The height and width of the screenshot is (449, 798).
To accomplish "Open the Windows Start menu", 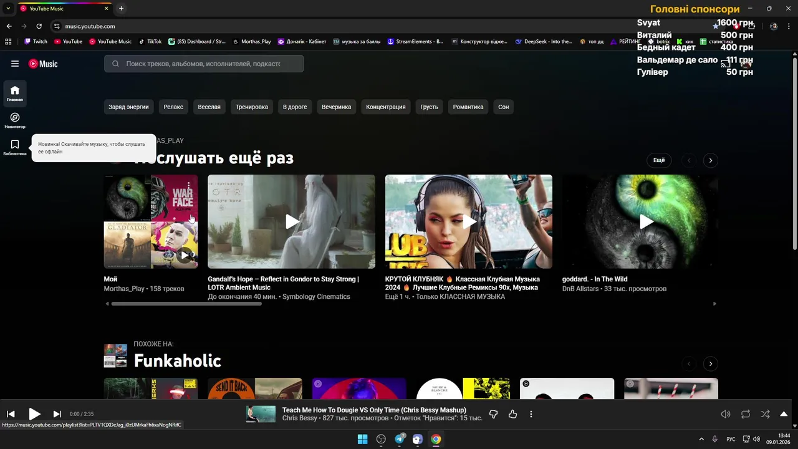I will pos(362,439).
